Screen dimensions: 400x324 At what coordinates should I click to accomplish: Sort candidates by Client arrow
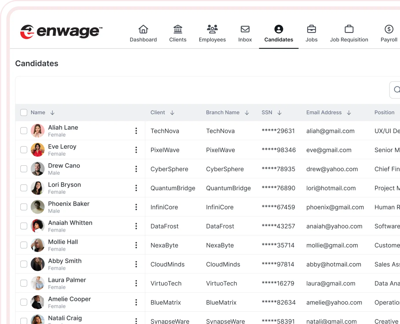[x=172, y=113]
